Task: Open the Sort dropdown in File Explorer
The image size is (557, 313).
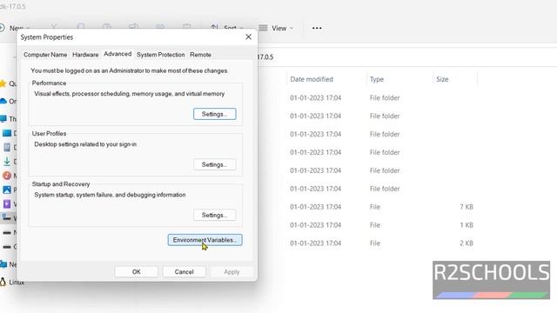Action: coord(227,28)
